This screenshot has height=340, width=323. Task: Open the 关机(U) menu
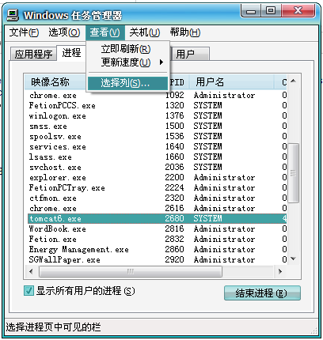[145, 32]
